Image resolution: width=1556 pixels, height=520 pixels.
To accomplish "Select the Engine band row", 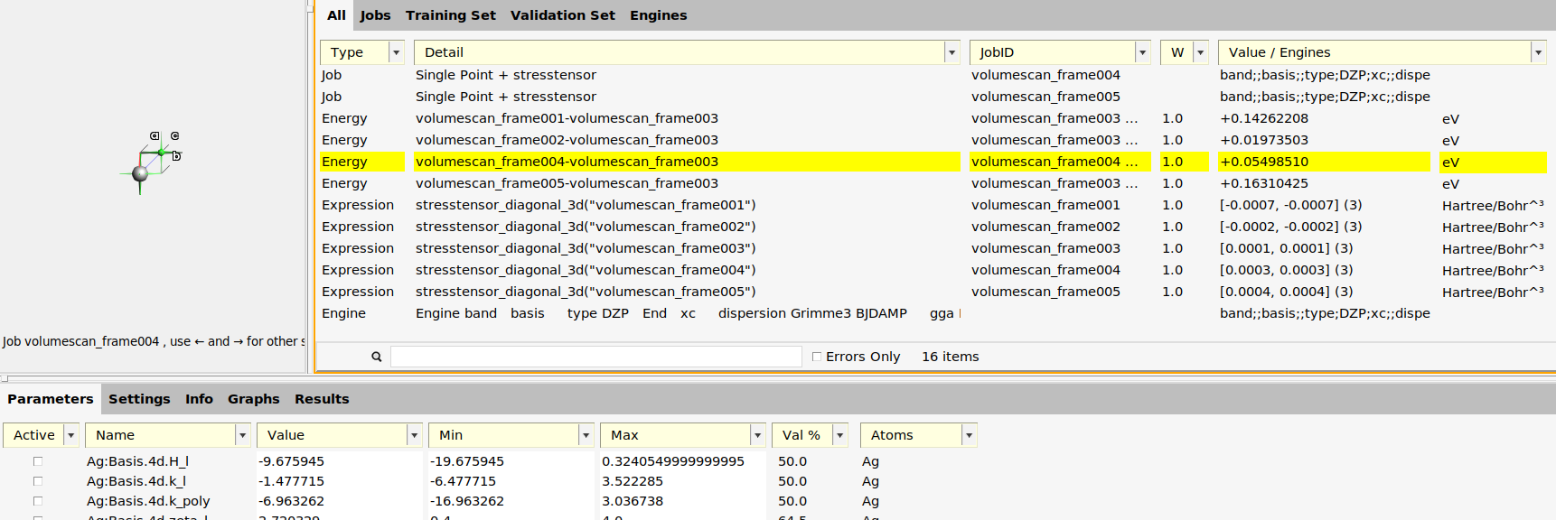I will 455,313.
